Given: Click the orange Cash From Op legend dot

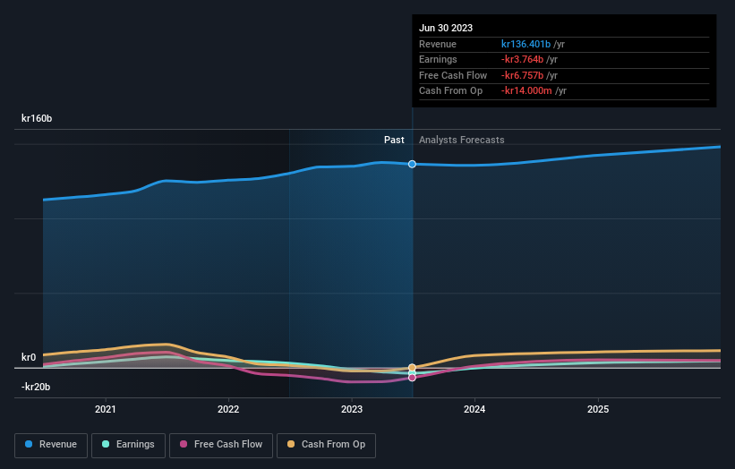Looking at the screenshot, I should [x=291, y=444].
